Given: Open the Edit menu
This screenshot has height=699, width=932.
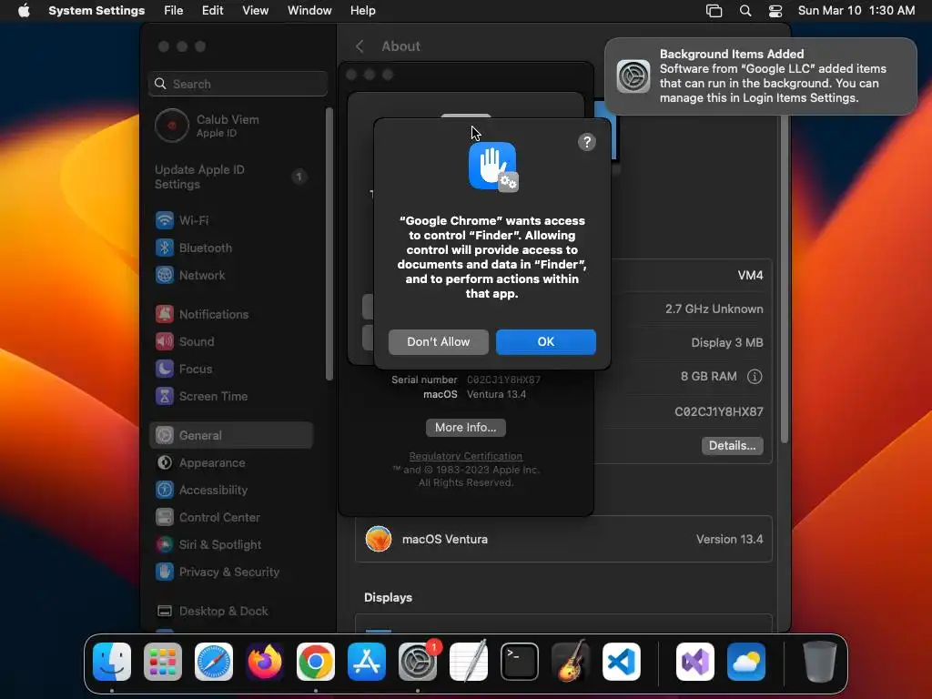Looking at the screenshot, I should tap(212, 11).
